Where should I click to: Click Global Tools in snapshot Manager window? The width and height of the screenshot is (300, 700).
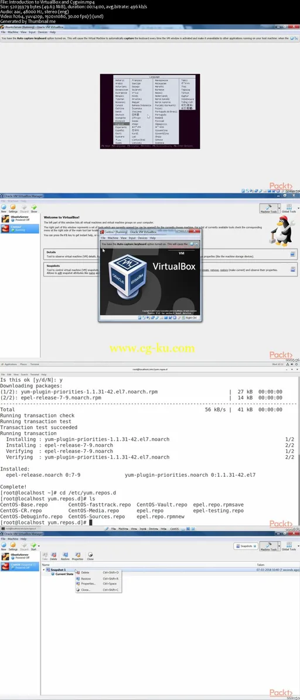click(x=289, y=546)
